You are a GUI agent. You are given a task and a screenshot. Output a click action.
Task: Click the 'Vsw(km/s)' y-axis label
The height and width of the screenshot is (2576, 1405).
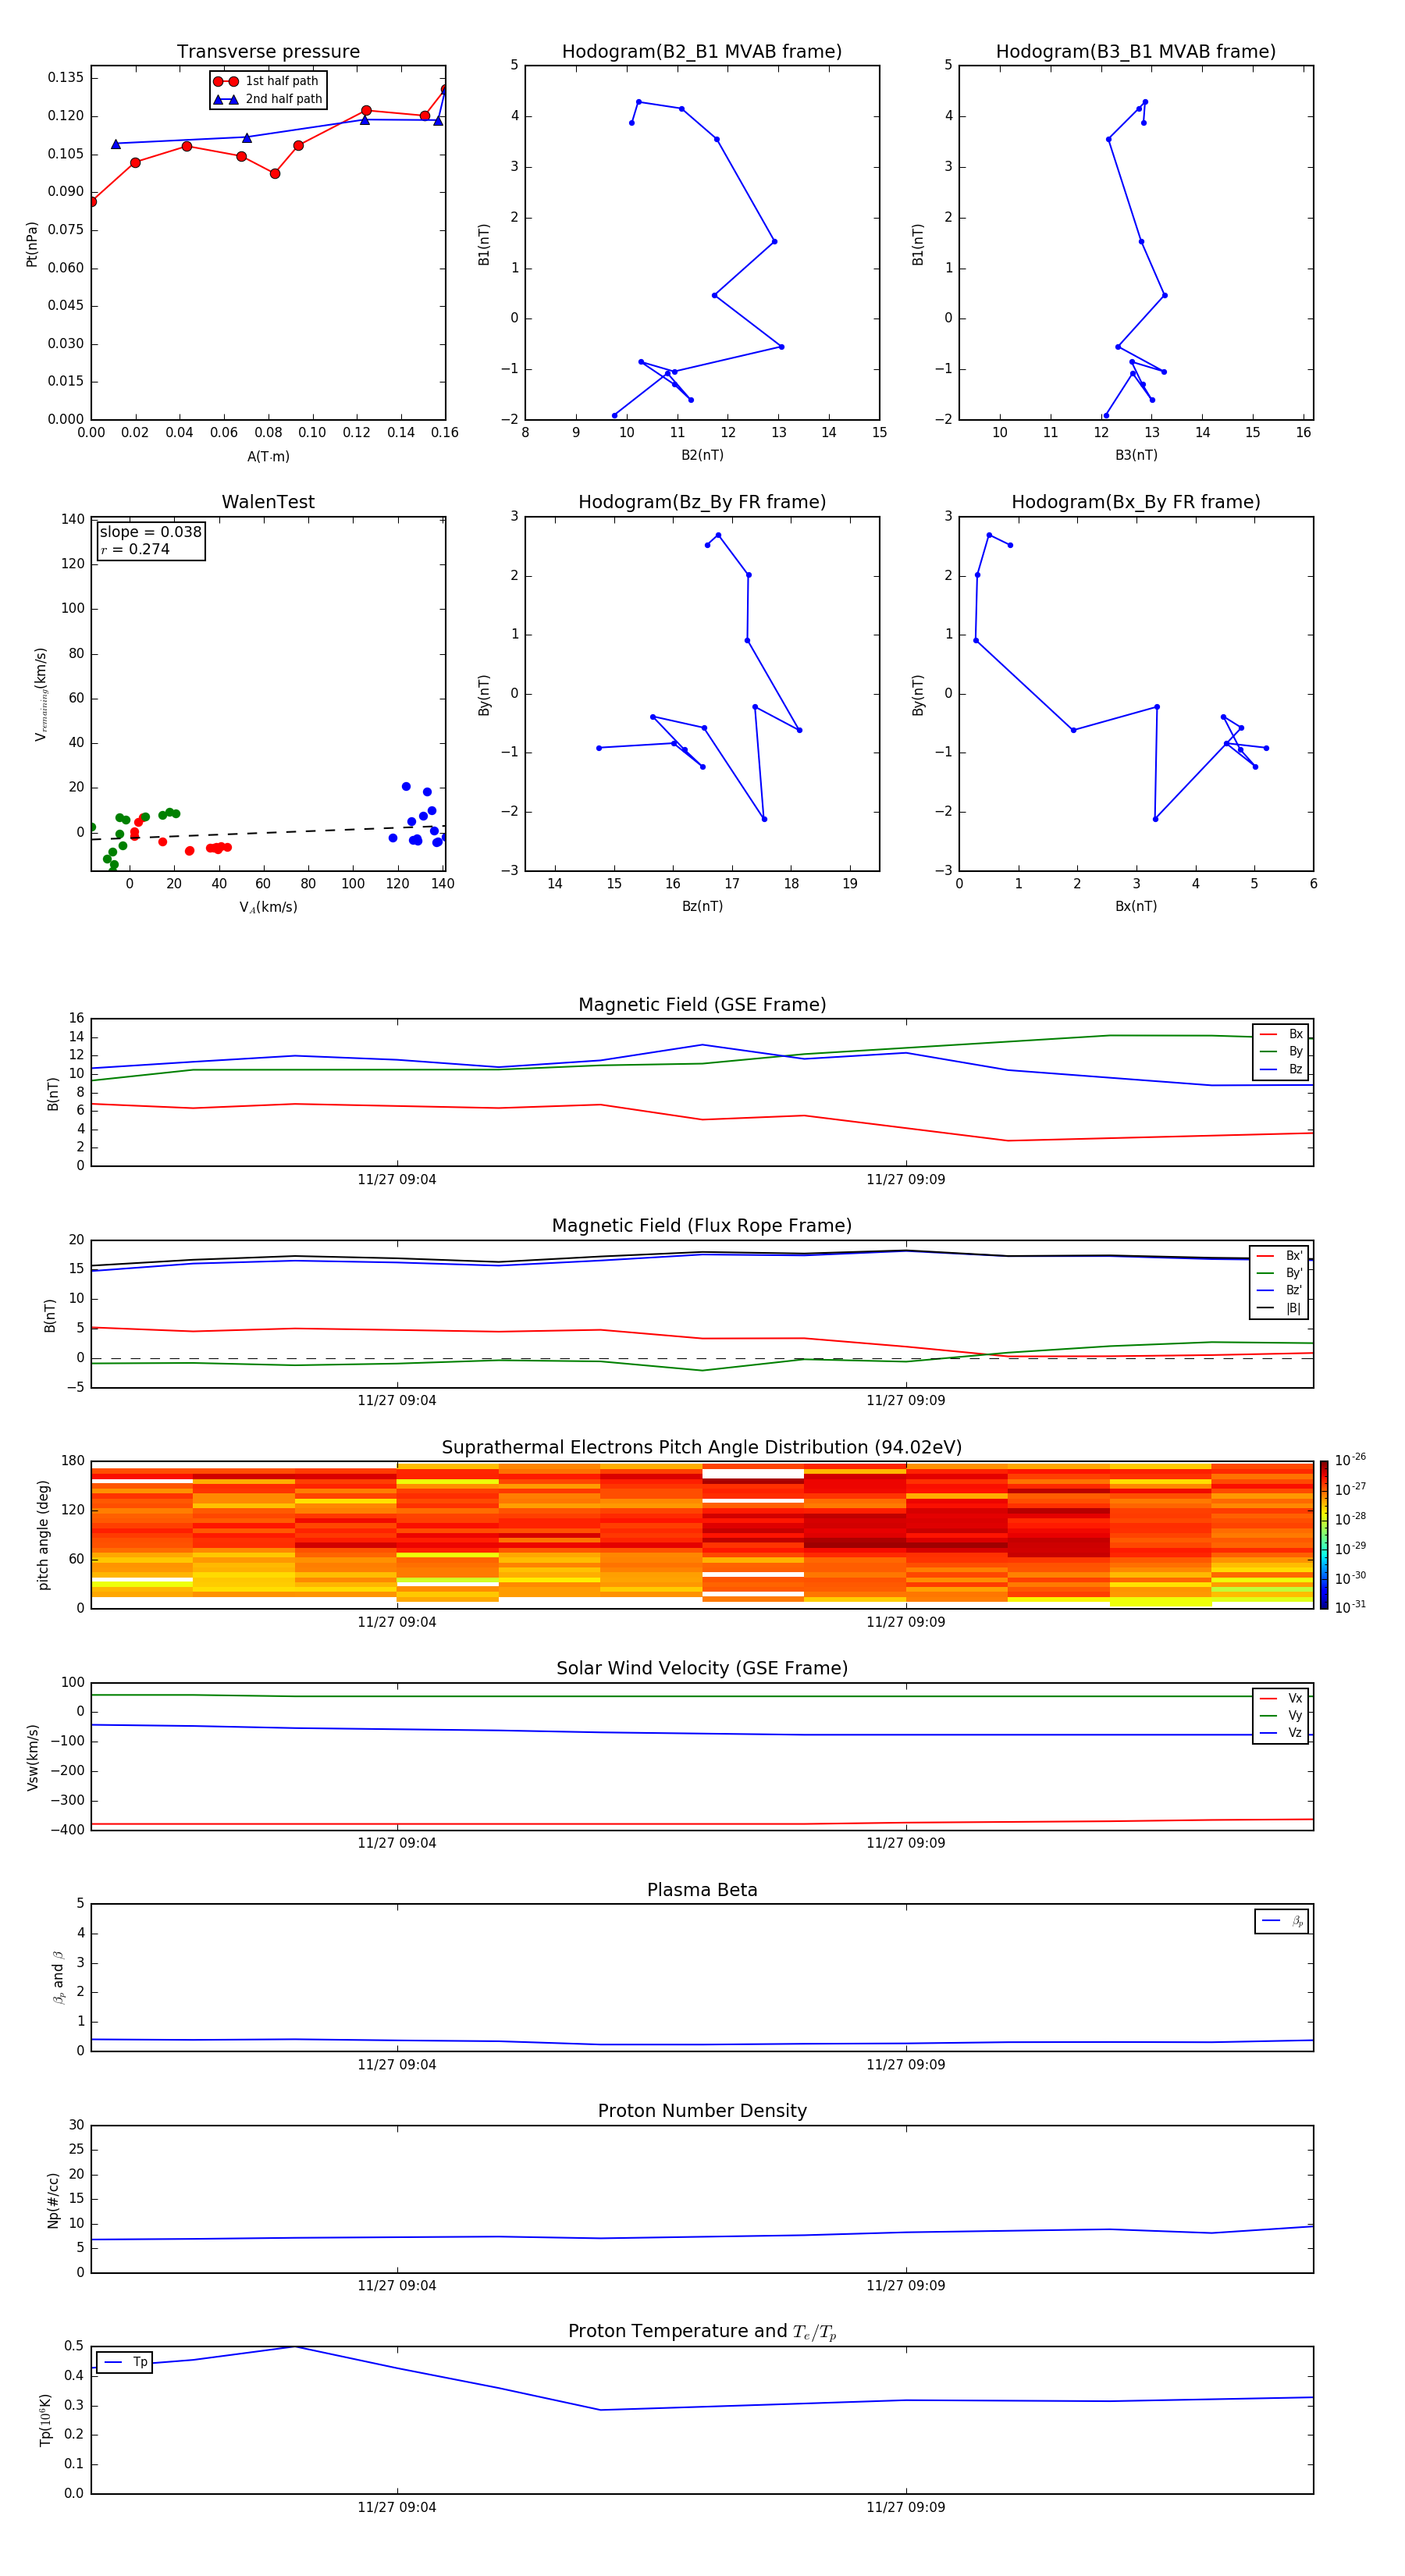point(33,1757)
